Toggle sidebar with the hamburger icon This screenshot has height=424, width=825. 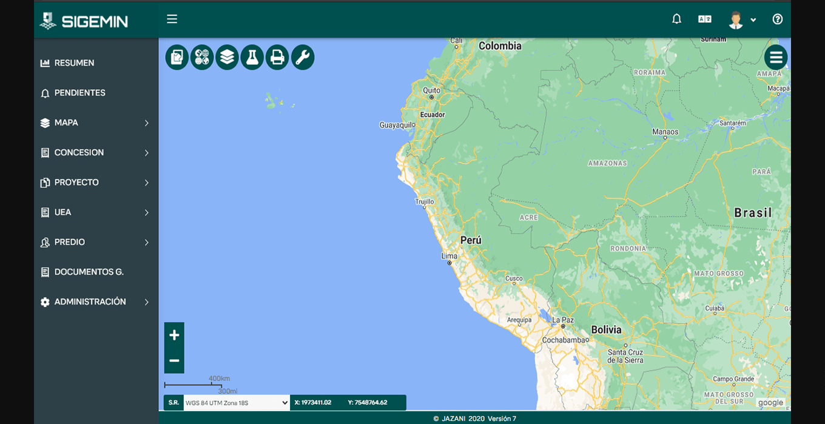point(172,19)
